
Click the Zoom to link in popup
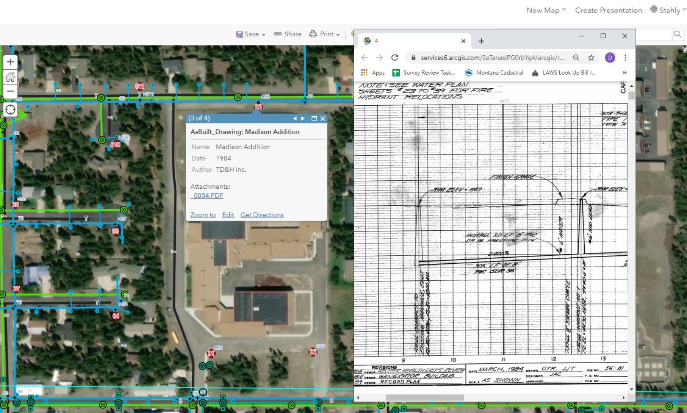203,215
